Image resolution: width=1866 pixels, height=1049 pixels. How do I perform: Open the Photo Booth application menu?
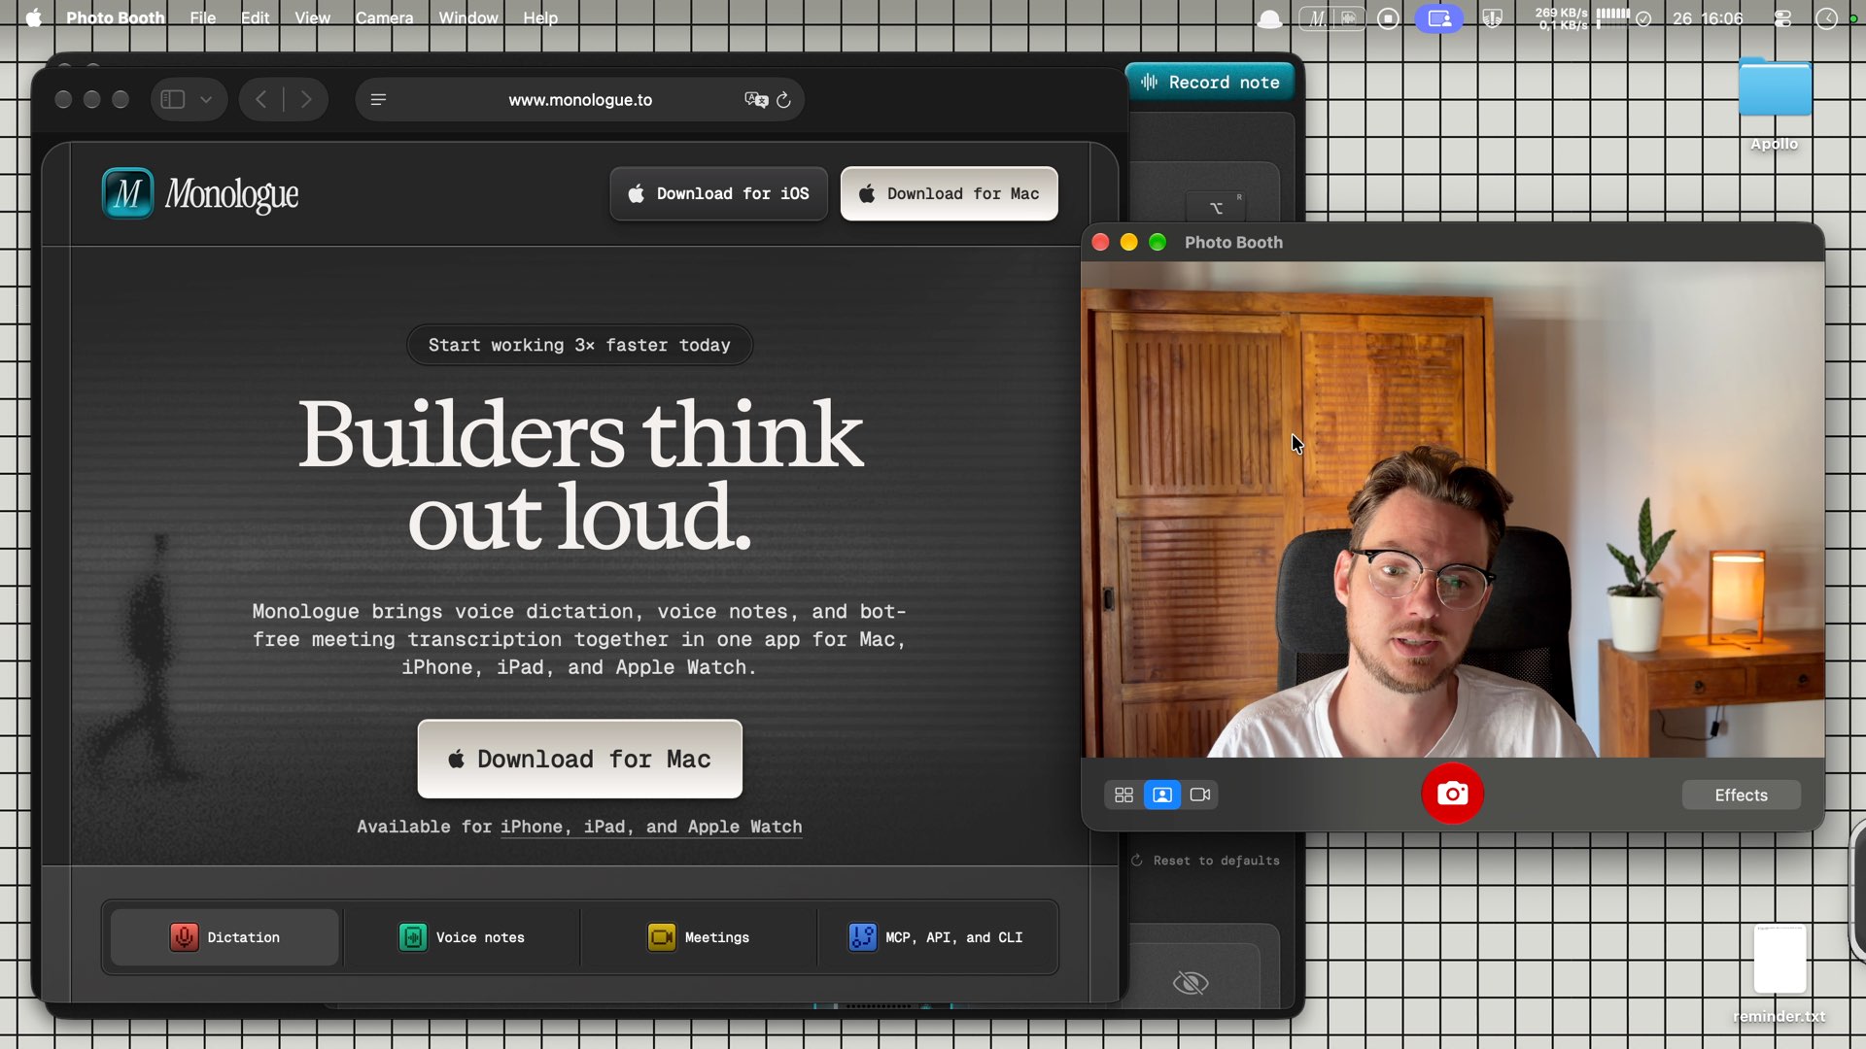click(115, 17)
